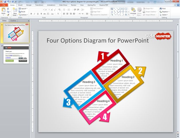Select the Rectangle shape in gallery
The width and height of the screenshot is (180, 138).
(x=120, y=9)
